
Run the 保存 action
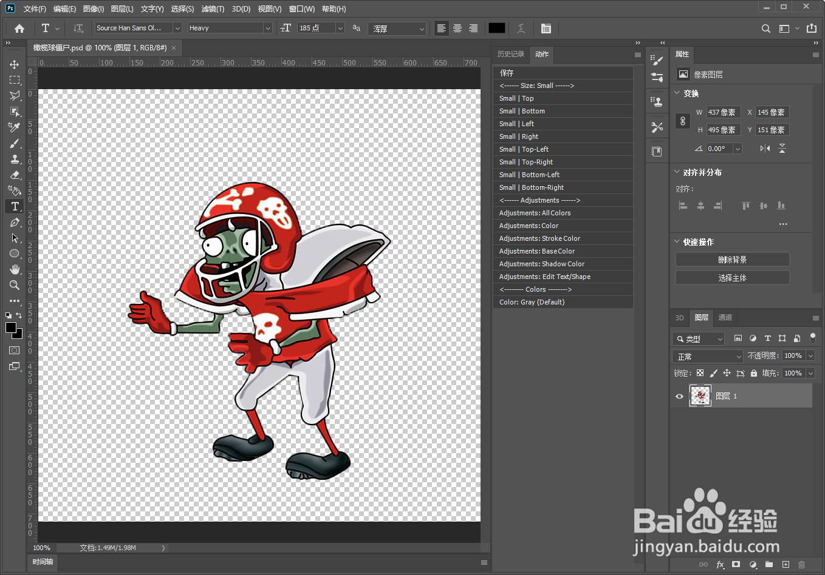pos(563,73)
